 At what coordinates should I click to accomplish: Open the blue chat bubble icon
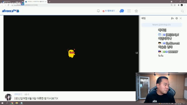(x=122, y=11)
